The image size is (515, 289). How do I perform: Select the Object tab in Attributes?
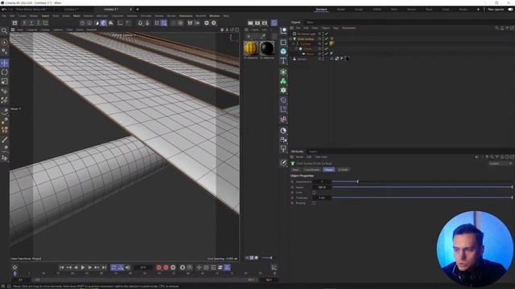tap(328, 169)
